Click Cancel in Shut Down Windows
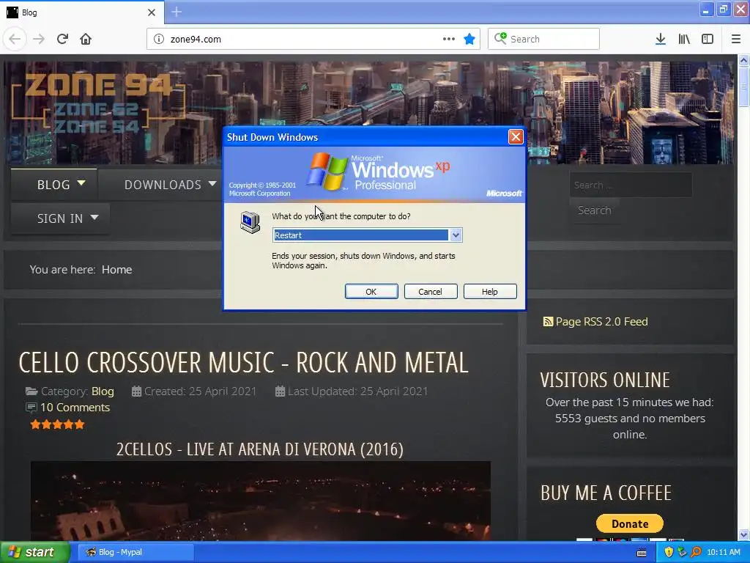Screen dimensions: 750x563 431,292
